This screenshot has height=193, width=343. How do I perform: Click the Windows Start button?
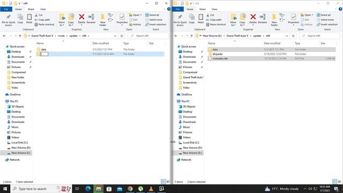point(5,189)
